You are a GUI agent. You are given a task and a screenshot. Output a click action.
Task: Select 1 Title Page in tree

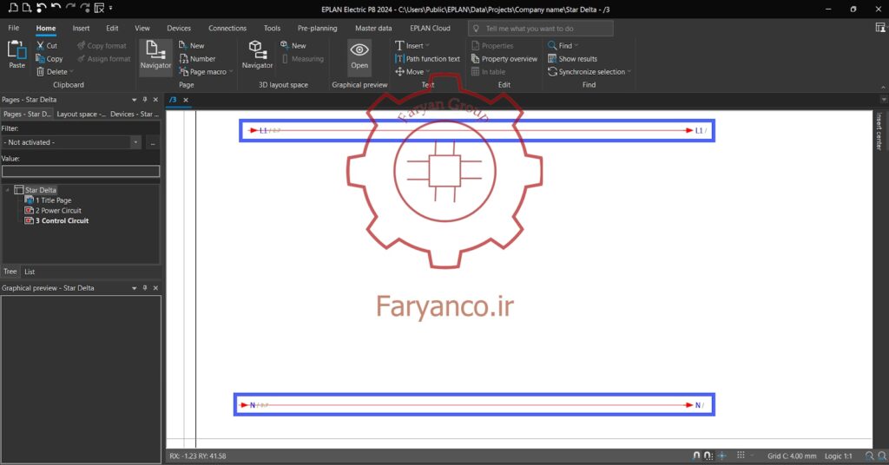[x=49, y=200]
